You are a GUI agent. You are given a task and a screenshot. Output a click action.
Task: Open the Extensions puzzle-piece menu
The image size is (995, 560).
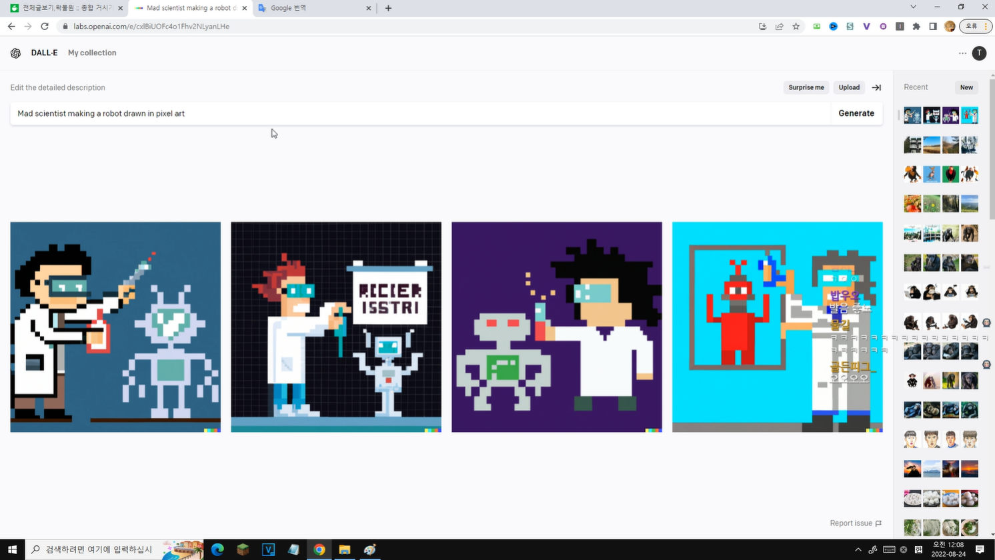pos(916,27)
